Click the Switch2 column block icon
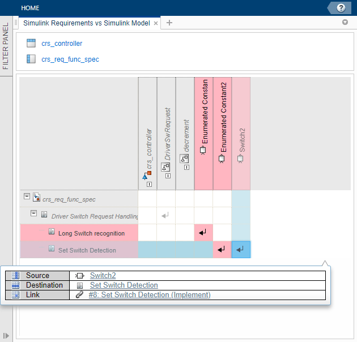357x342 pixels. point(240,159)
